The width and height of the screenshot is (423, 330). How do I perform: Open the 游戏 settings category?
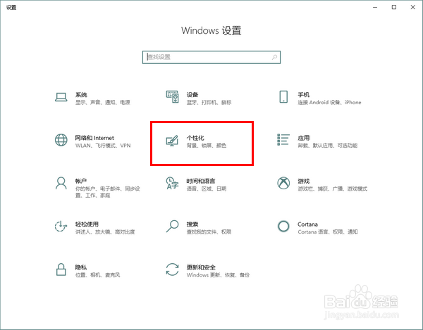point(303,181)
